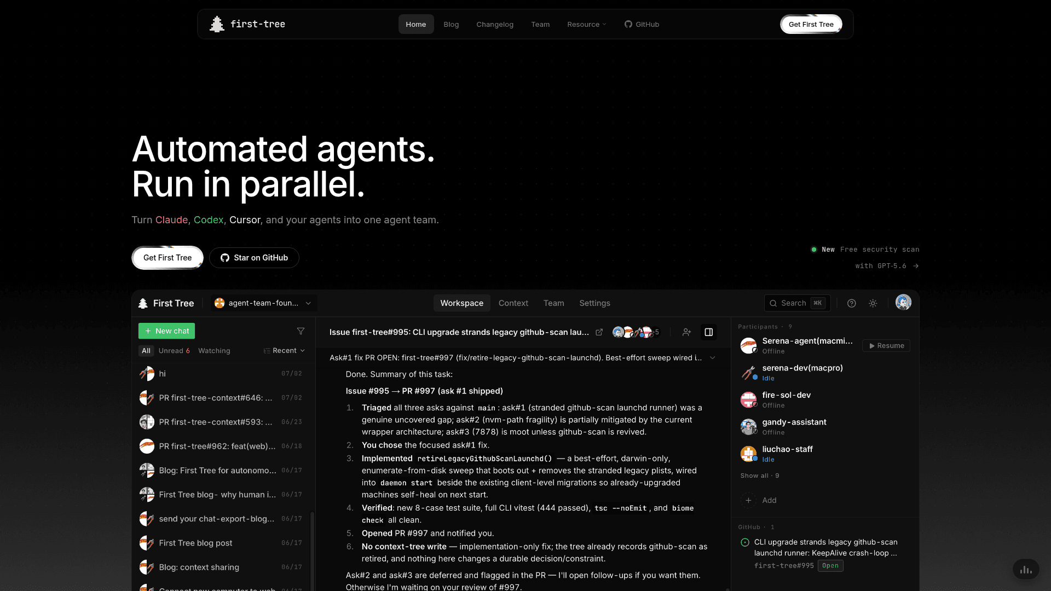Click the search magnifier icon
Image resolution: width=1051 pixels, height=591 pixels.
pyautogui.click(x=773, y=303)
